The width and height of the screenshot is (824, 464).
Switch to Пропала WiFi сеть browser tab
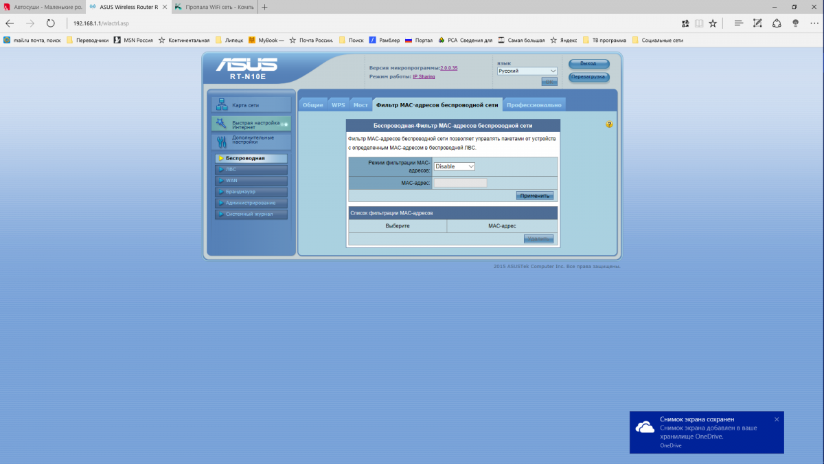point(213,7)
